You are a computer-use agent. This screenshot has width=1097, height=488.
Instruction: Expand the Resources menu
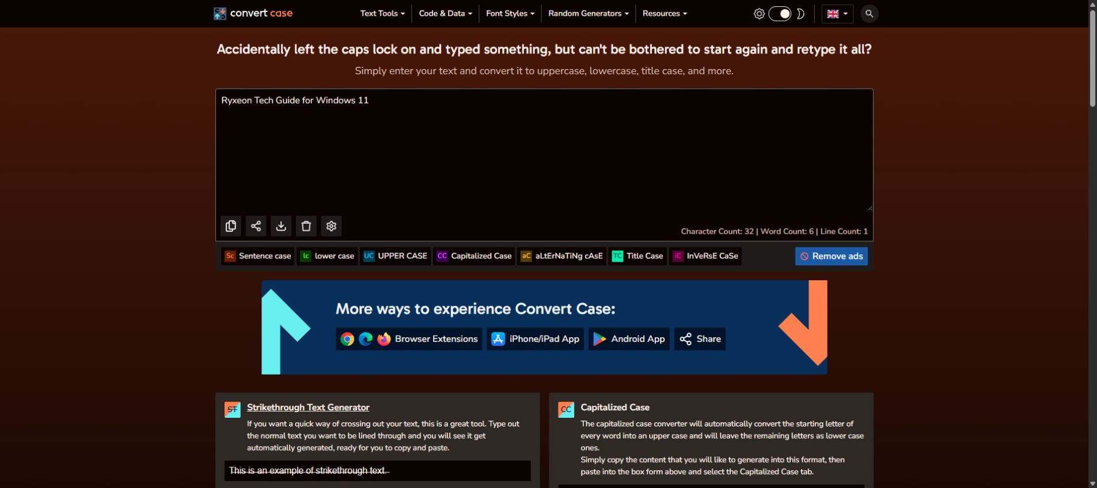[665, 13]
